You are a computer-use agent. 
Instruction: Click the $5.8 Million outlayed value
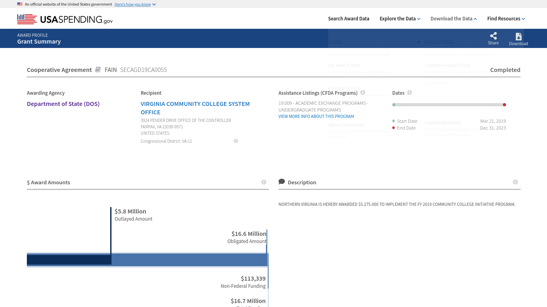point(130,211)
